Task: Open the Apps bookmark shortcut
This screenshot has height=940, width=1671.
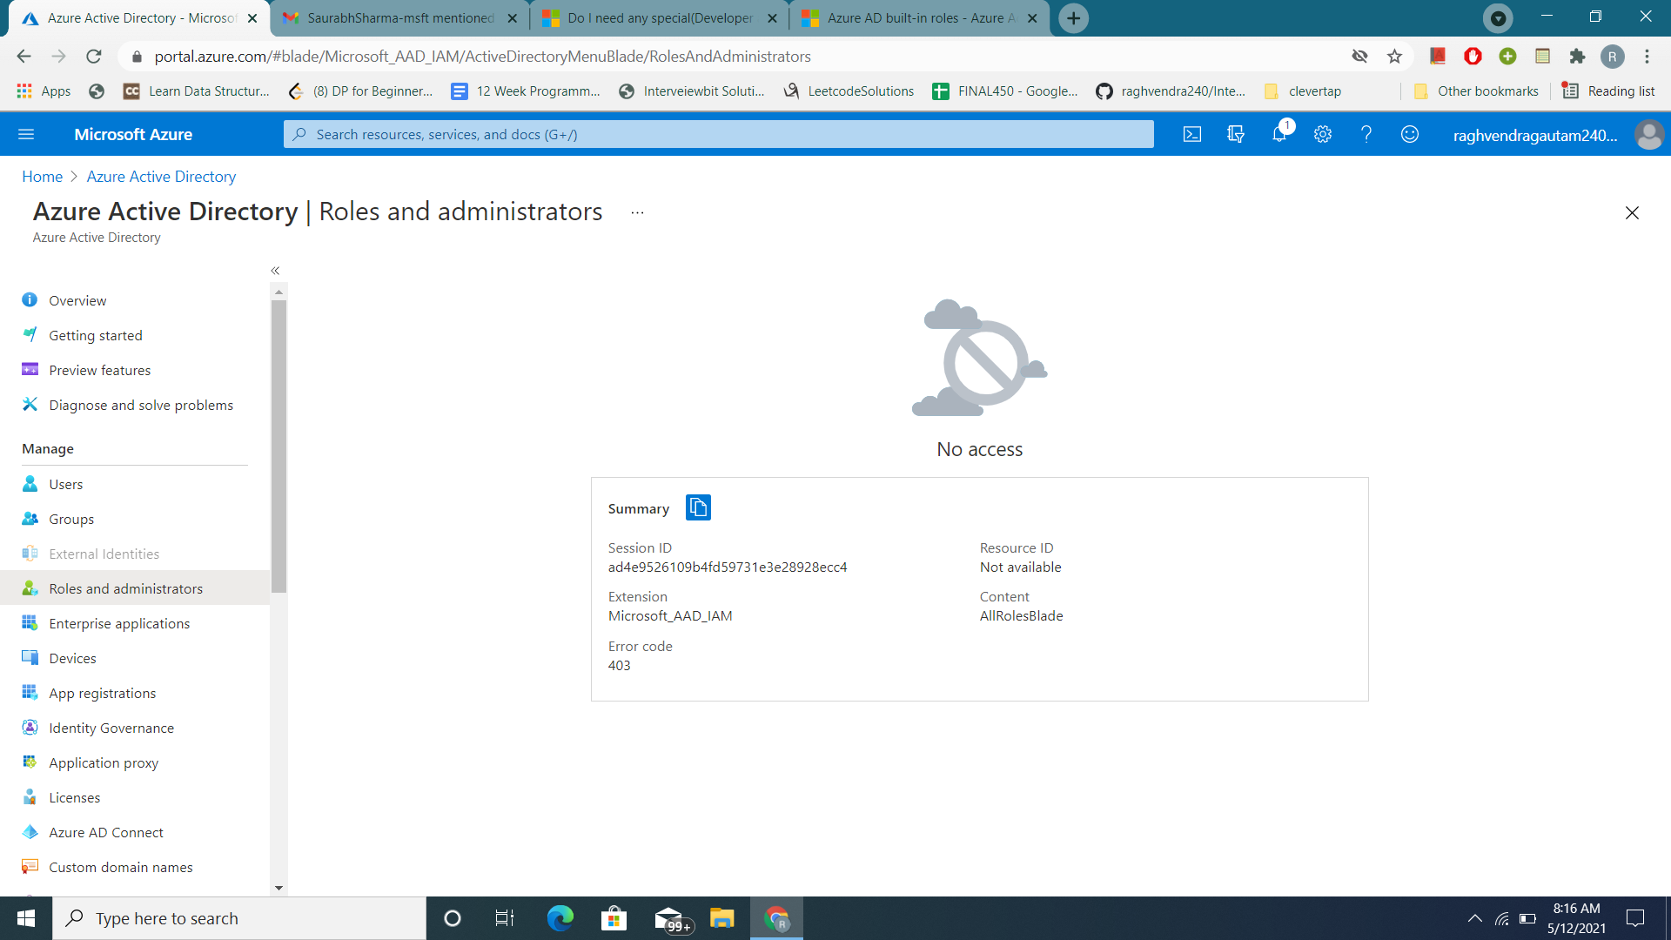Action: [x=44, y=91]
